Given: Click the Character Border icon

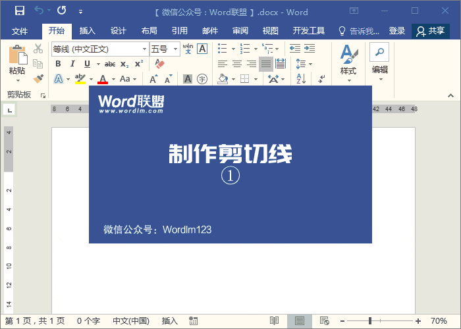Looking at the screenshot, I should [202, 49].
